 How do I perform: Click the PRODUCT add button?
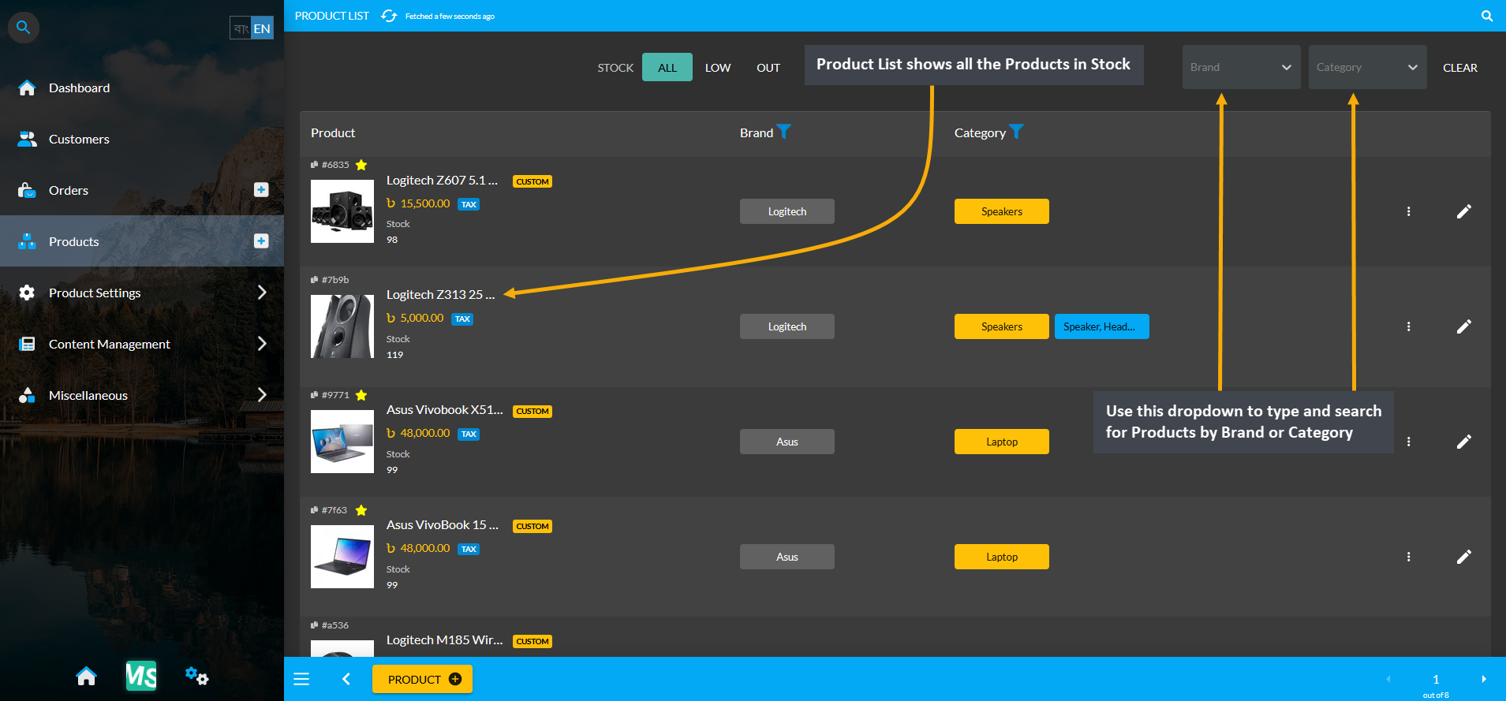coord(422,679)
